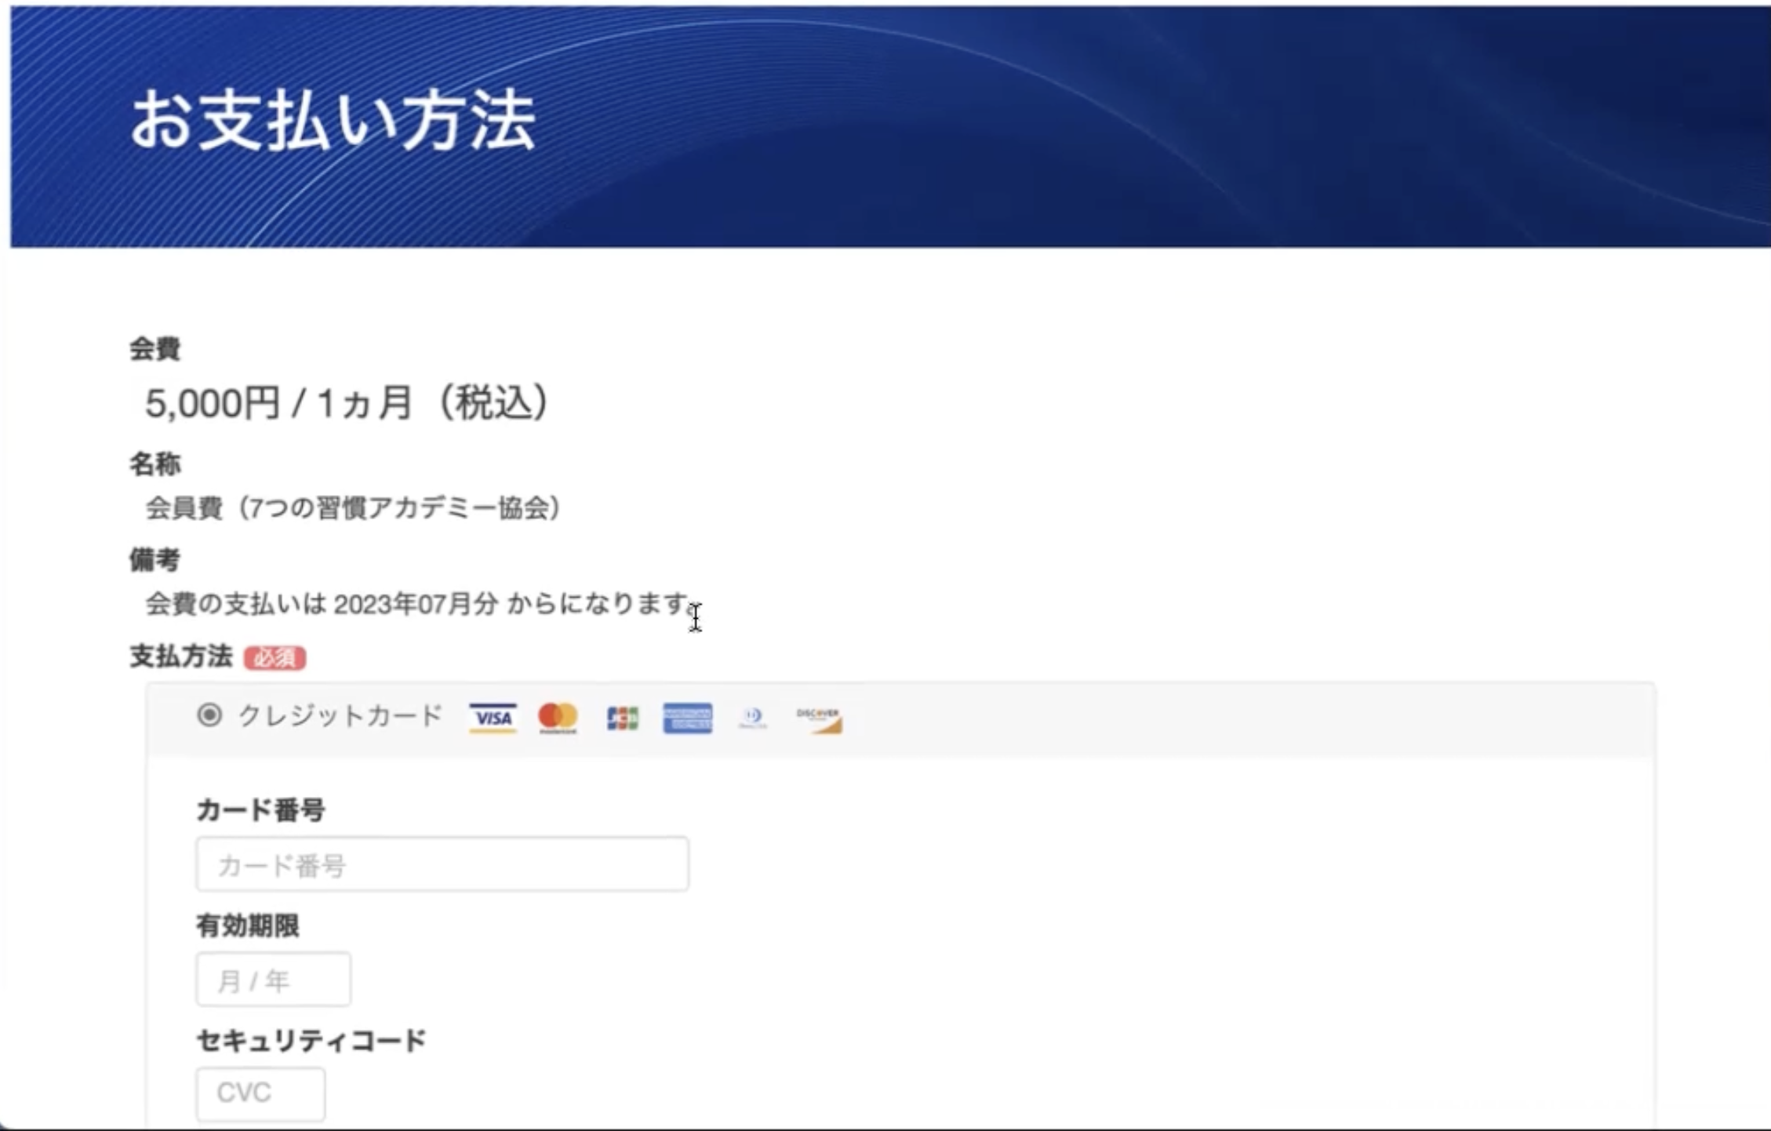The image size is (1771, 1131).
Task: Focus the カード番号 input field
Action: tap(442, 864)
